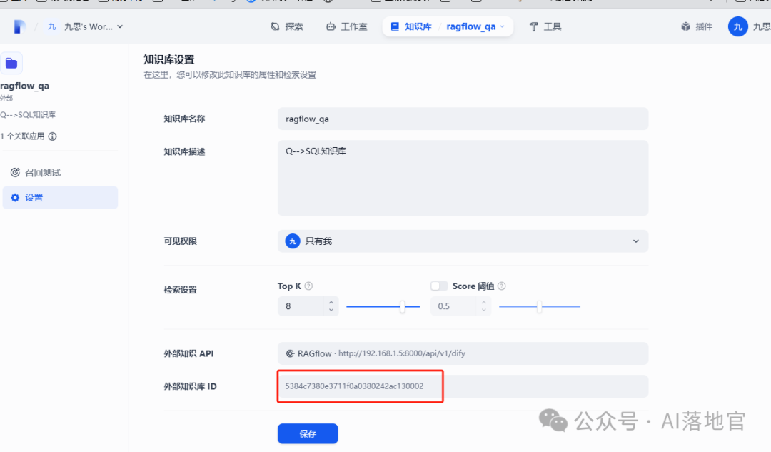Click the RAGflow API icon
The width and height of the screenshot is (771, 452).
click(290, 353)
